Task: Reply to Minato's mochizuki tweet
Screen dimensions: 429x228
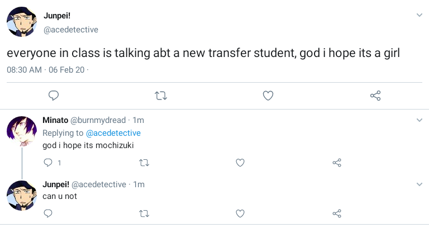Action: coord(48,163)
